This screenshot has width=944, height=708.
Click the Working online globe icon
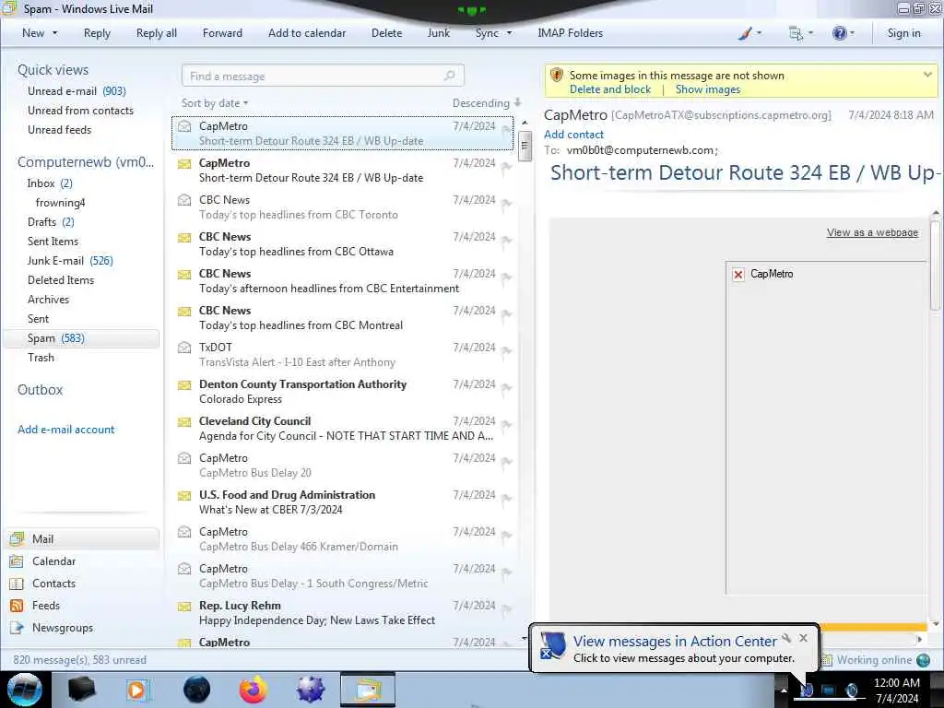point(923,660)
